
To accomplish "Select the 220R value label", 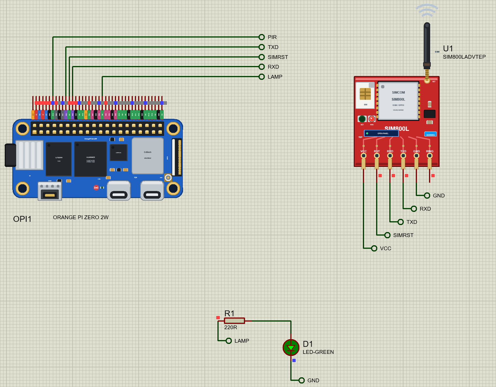I will coord(231,327).
